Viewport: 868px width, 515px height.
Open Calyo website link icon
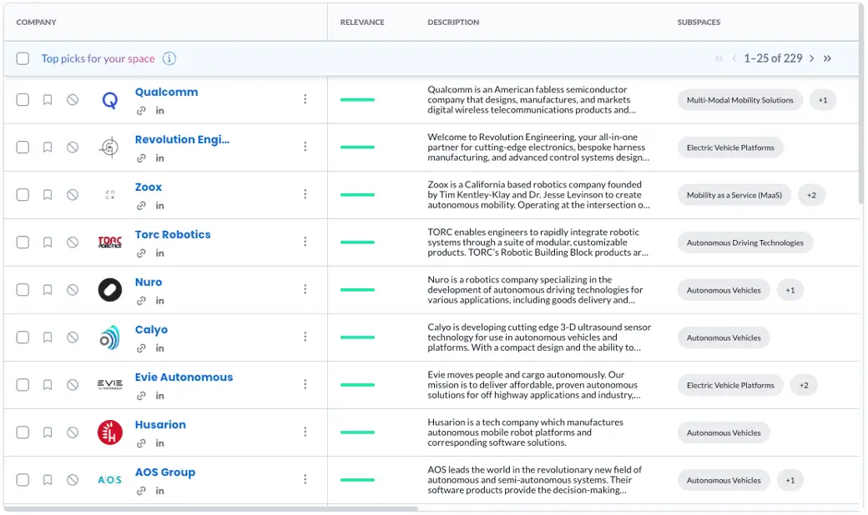141,348
